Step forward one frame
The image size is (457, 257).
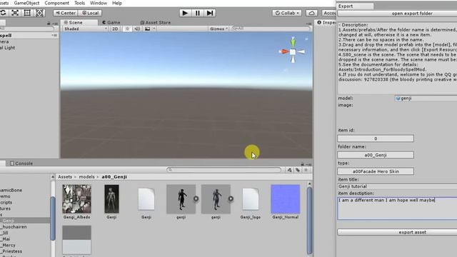[x=209, y=13]
